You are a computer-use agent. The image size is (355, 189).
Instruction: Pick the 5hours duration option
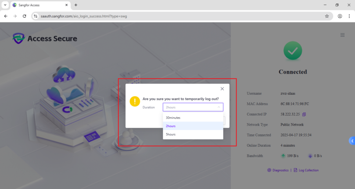(193, 134)
